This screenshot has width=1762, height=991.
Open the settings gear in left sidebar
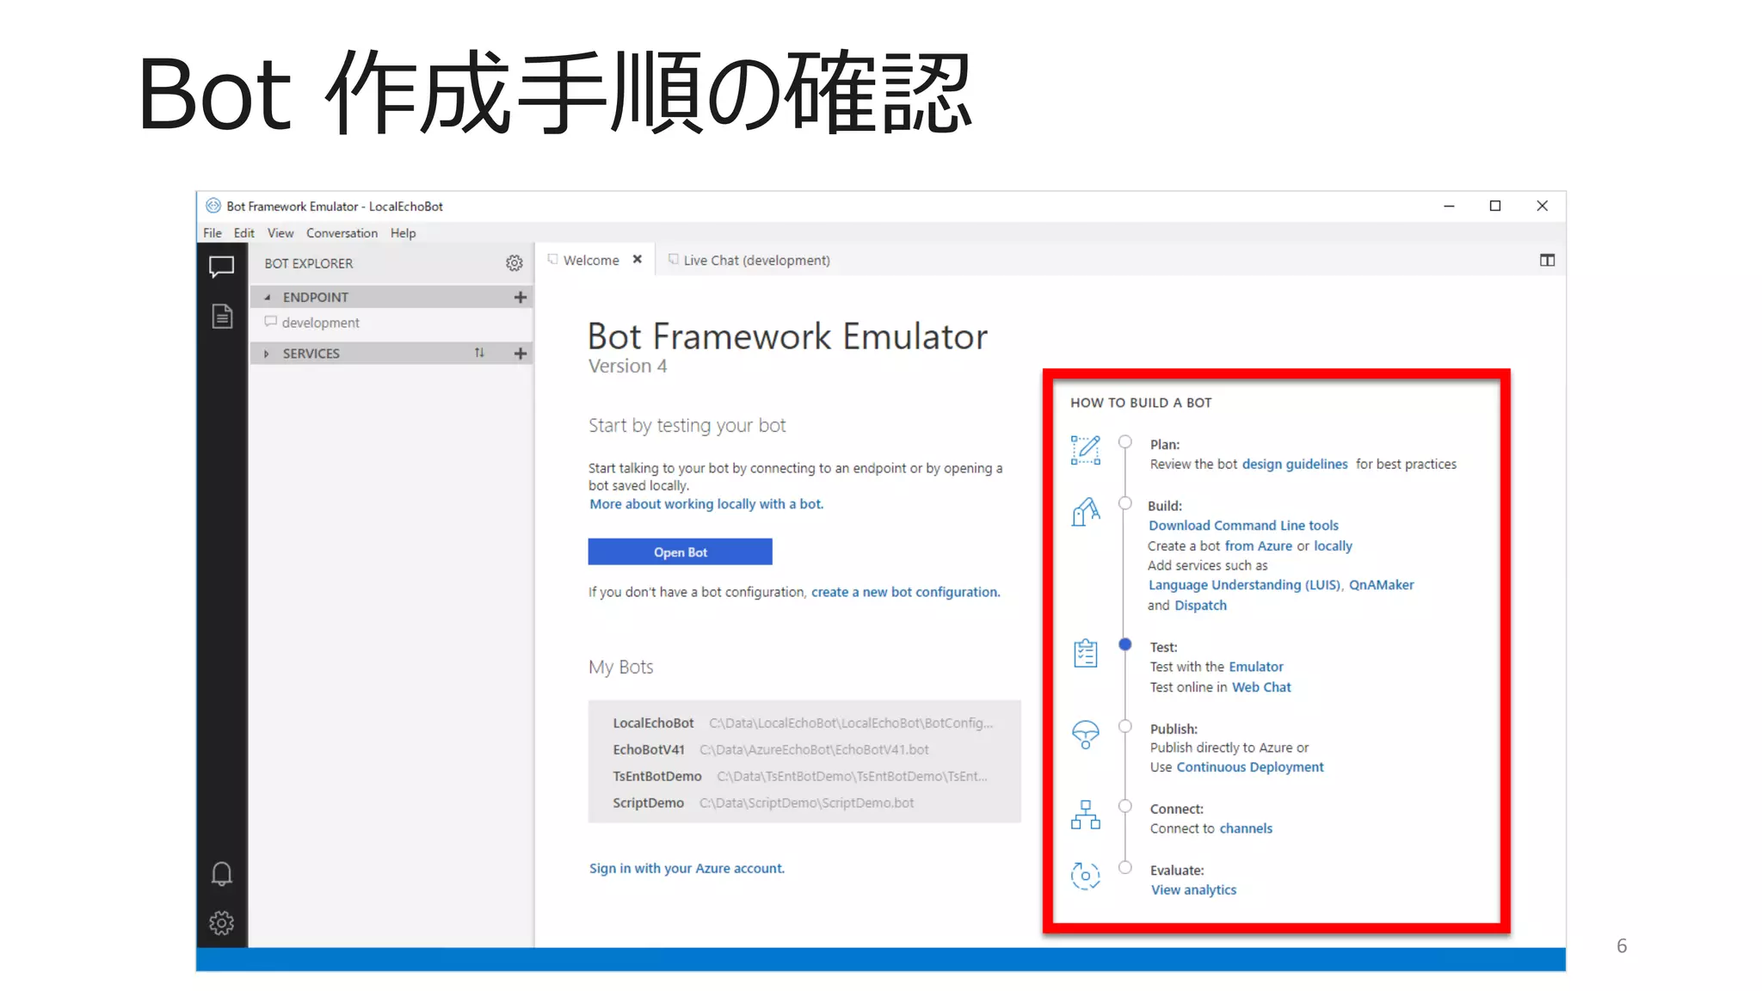pos(221,923)
